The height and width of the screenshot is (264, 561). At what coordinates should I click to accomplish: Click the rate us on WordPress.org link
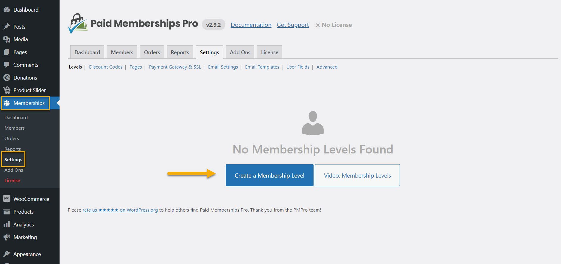click(120, 210)
